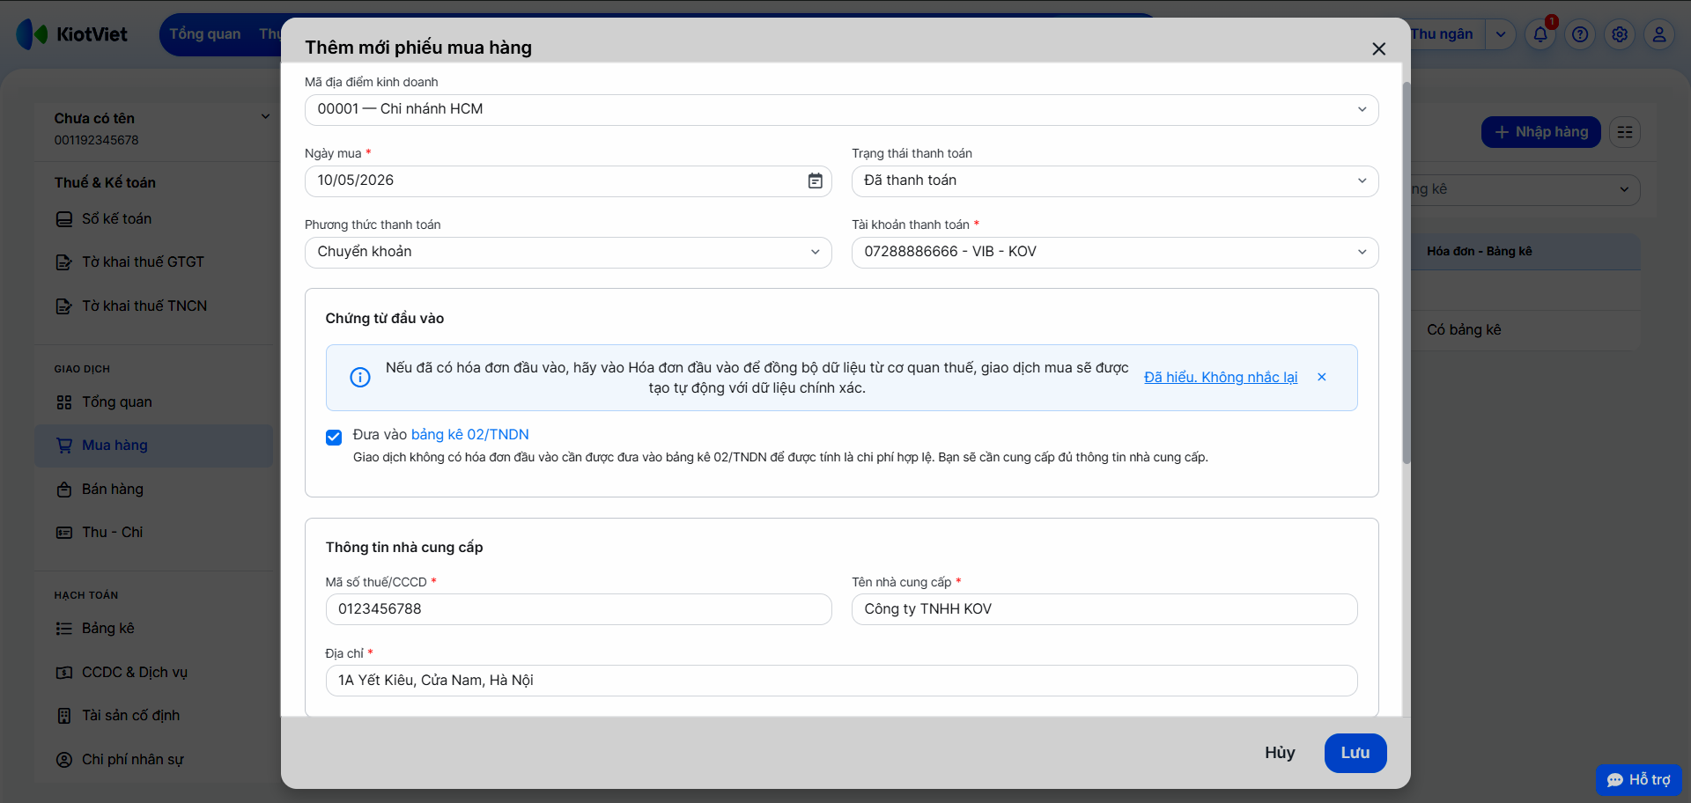Open Tổng quan in the top navigation

click(205, 34)
